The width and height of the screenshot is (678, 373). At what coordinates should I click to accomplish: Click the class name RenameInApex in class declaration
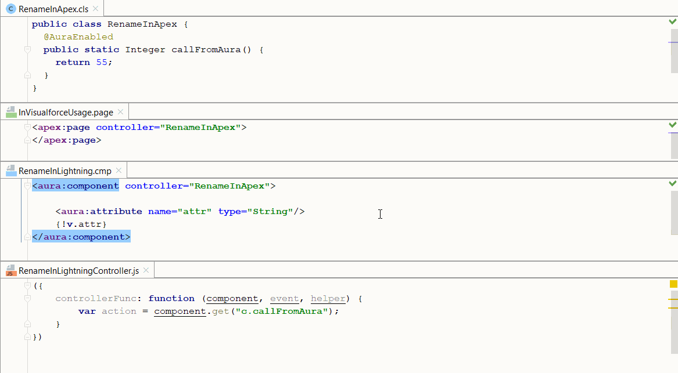(x=142, y=24)
